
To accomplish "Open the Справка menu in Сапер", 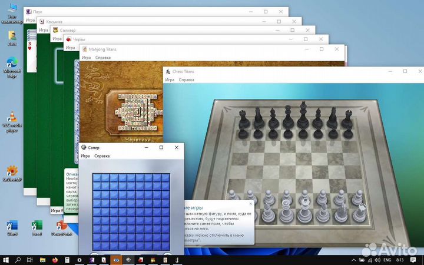I will pos(102,157).
